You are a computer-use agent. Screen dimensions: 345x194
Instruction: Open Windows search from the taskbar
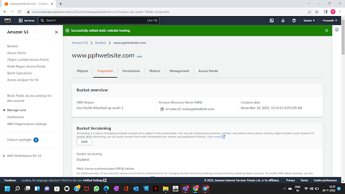coord(17,189)
